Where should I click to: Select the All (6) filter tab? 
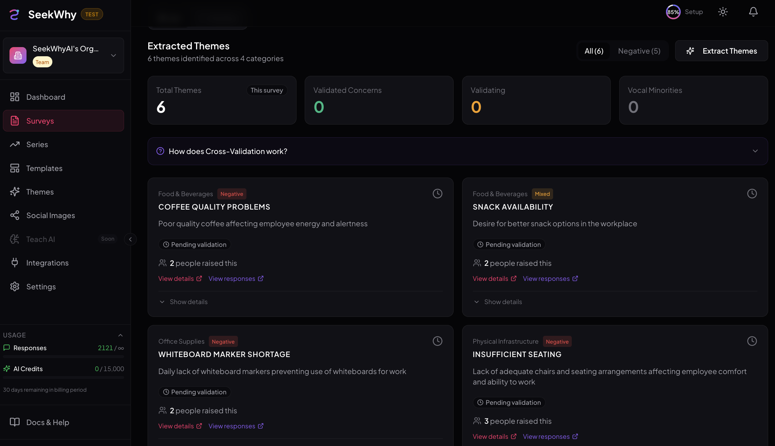[x=594, y=51]
